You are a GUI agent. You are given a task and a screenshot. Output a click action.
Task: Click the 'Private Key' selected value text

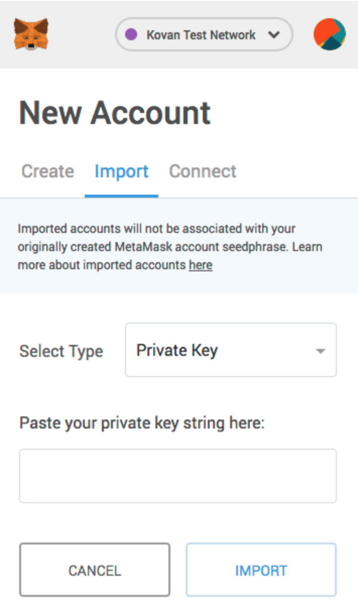tap(177, 350)
